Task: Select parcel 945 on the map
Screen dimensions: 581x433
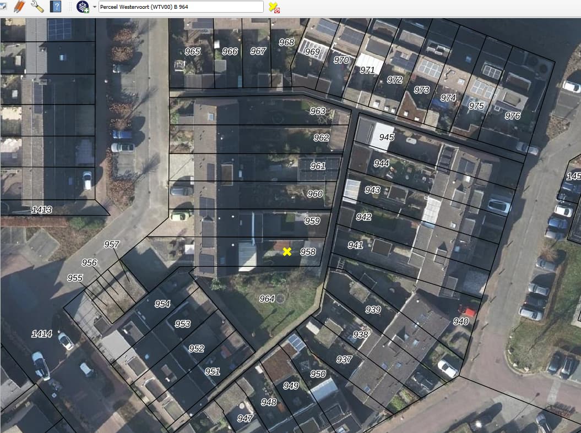Action: coord(387,137)
